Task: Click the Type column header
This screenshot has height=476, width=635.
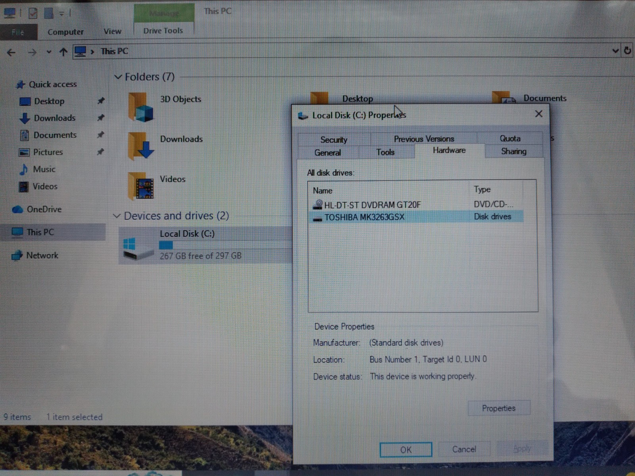Action: 496,190
